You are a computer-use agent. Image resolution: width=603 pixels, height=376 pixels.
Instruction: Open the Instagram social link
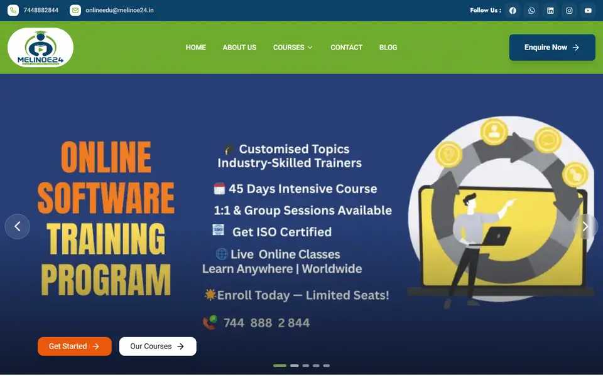coord(569,11)
